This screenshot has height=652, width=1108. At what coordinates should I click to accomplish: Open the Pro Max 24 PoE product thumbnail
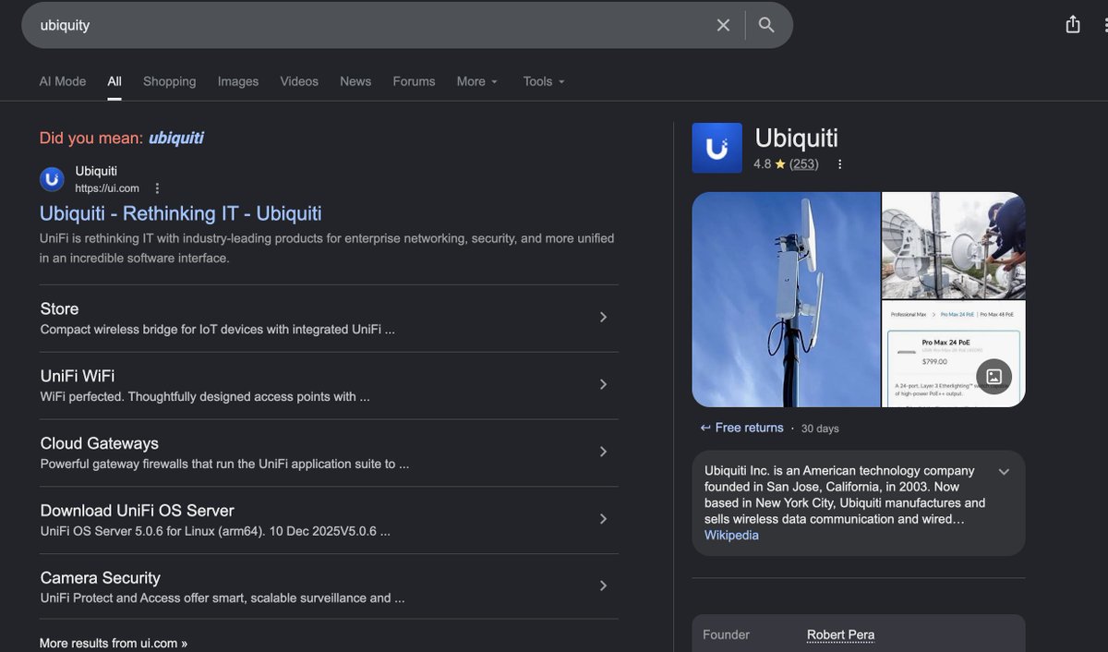click(954, 354)
